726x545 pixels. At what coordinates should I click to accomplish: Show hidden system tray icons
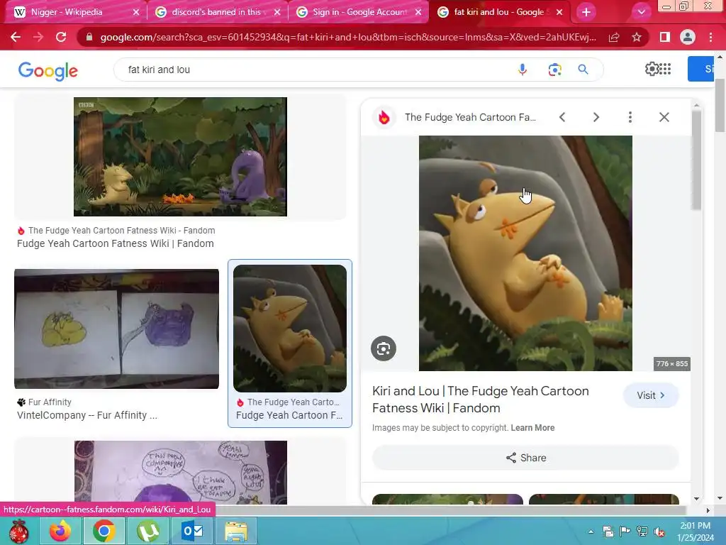pyautogui.click(x=591, y=532)
